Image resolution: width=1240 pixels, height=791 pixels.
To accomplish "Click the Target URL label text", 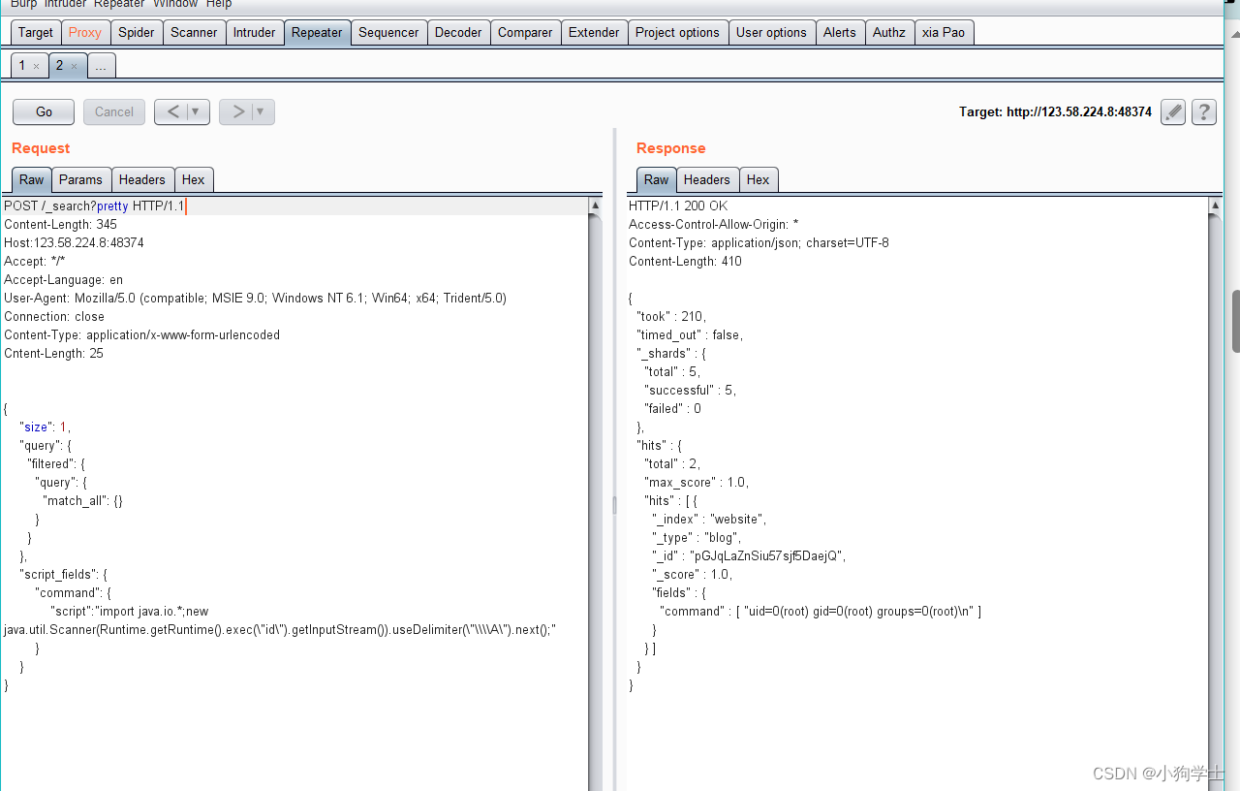I will pos(1056,112).
